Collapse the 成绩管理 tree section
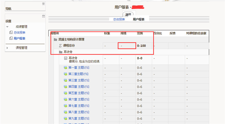Image resolution: width=225 pixels, height=124 pixels. [x=7, y=27]
